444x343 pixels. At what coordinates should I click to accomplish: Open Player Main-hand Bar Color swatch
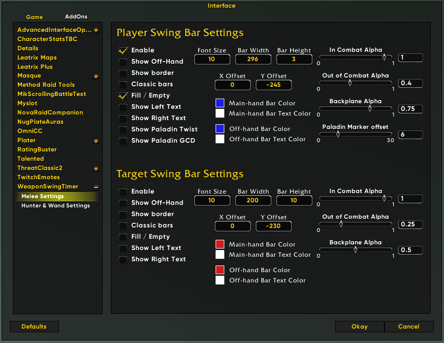220,103
